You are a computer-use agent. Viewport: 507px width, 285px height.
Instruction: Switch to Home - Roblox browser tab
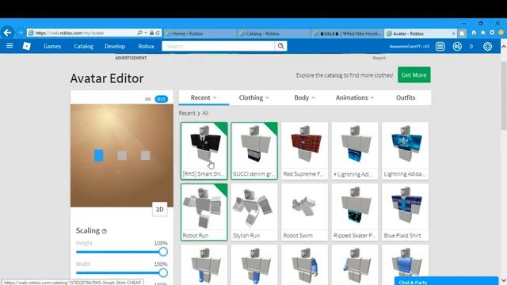click(200, 33)
